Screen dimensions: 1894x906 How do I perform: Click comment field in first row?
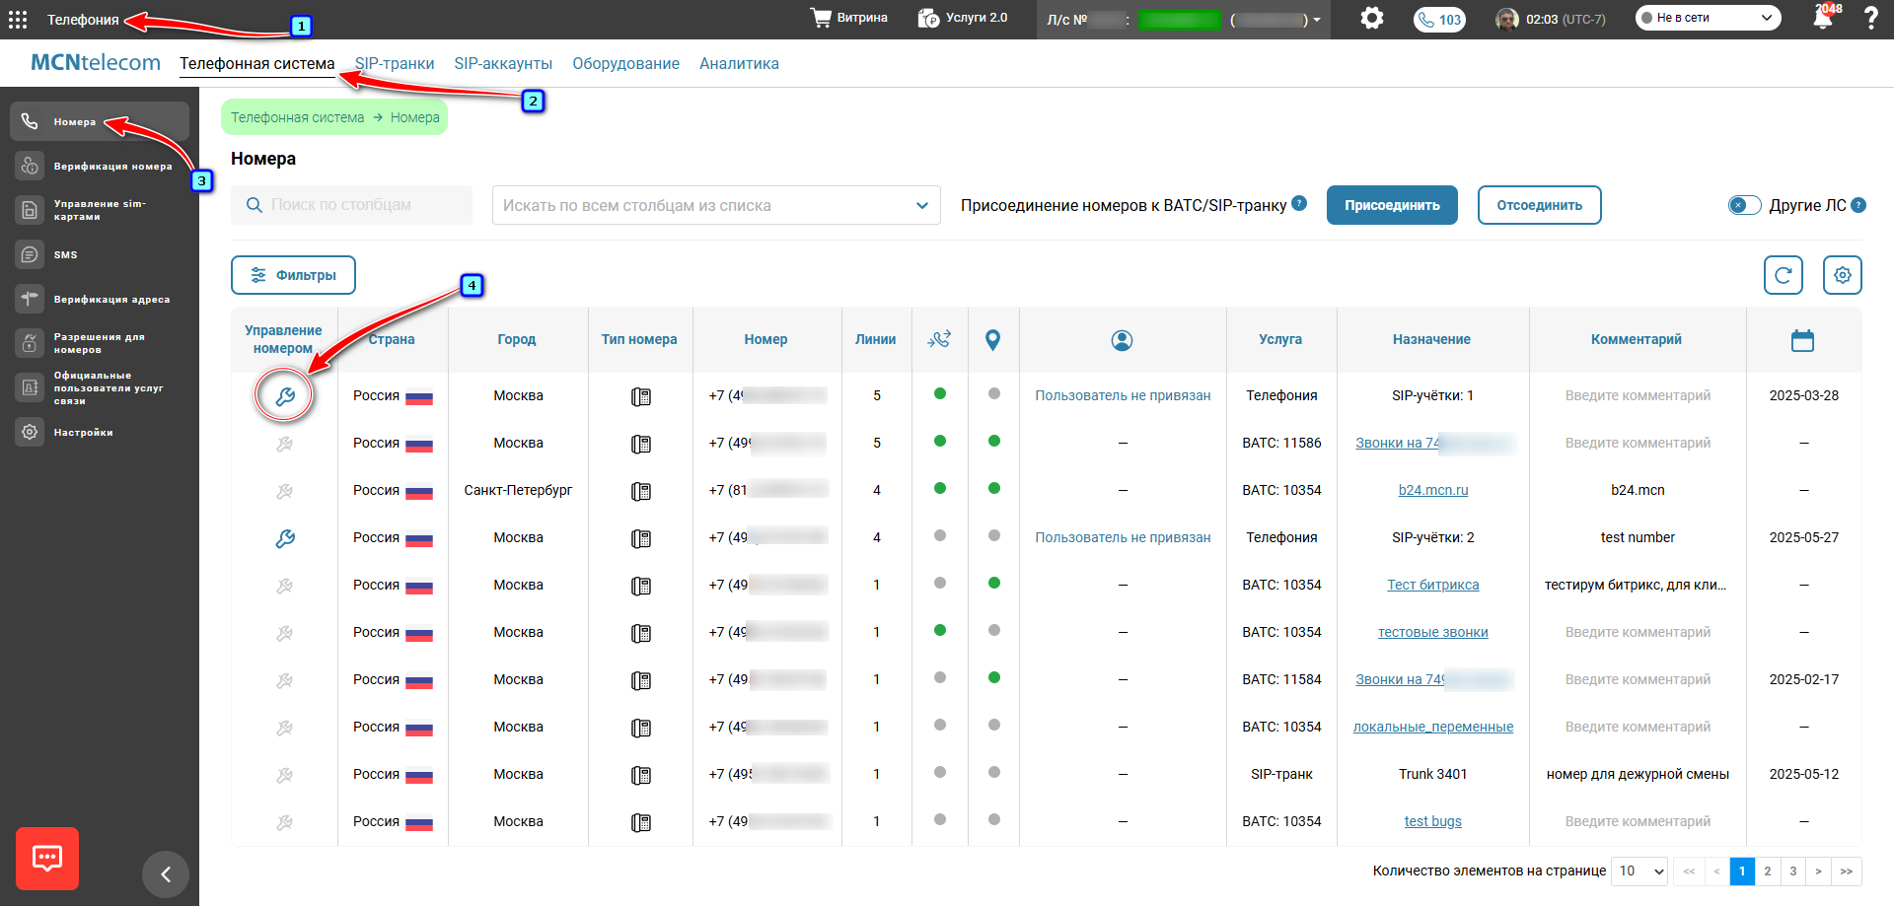click(1638, 395)
